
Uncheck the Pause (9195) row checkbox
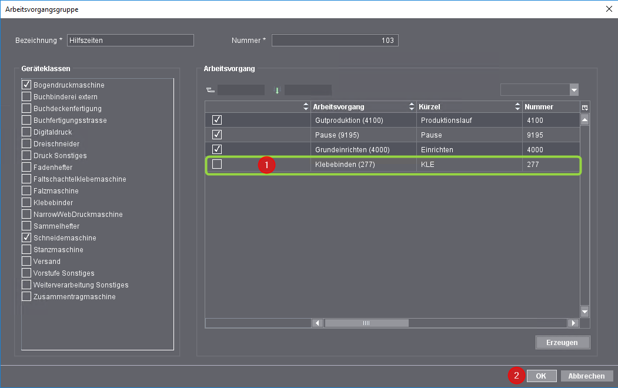coord(217,135)
